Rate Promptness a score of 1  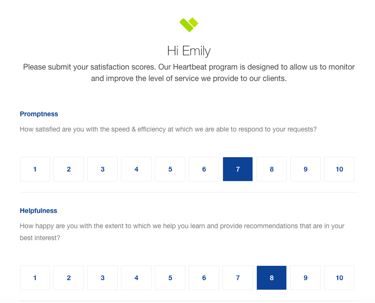tap(35, 169)
